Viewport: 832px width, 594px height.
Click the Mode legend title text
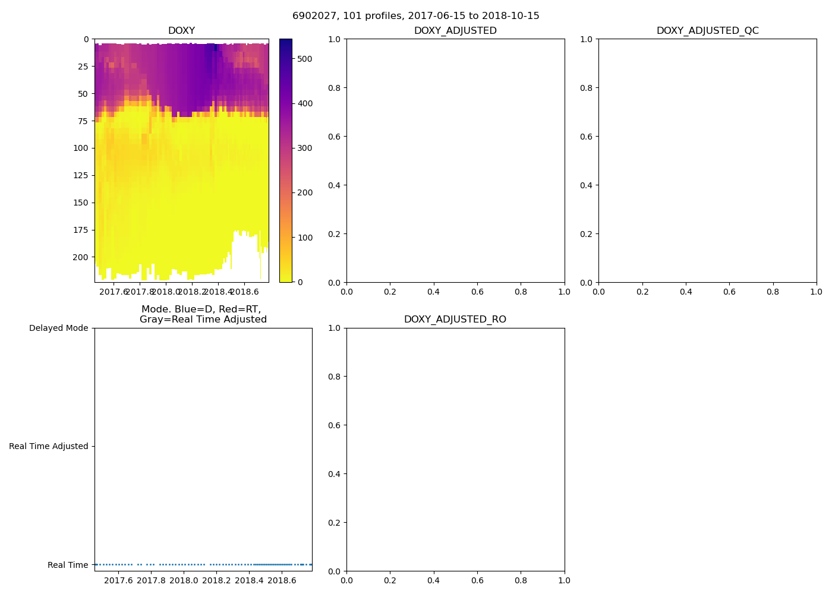203,314
